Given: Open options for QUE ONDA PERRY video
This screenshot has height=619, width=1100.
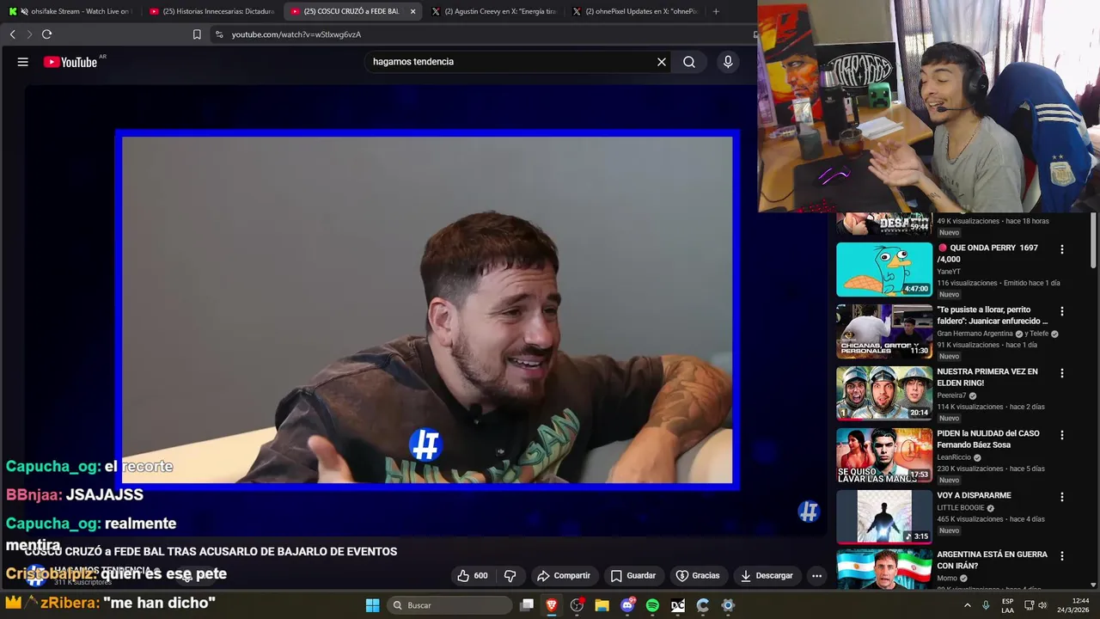Looking at the screenshot, I should point(1062,249).
